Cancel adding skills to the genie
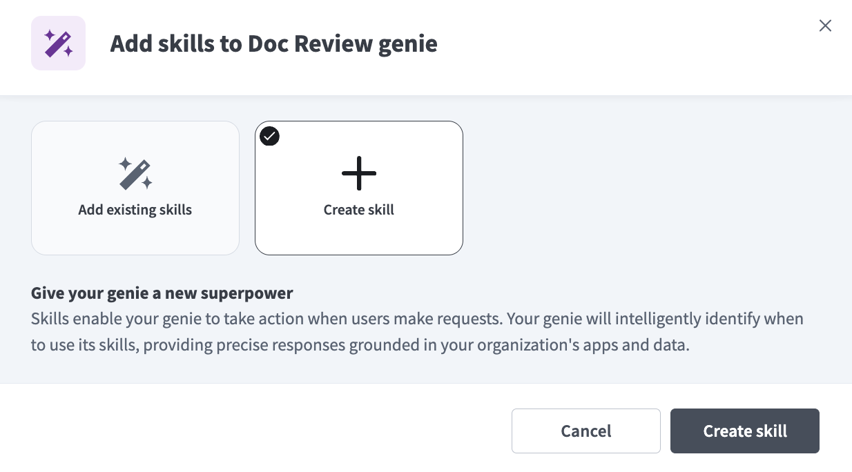 586,431
